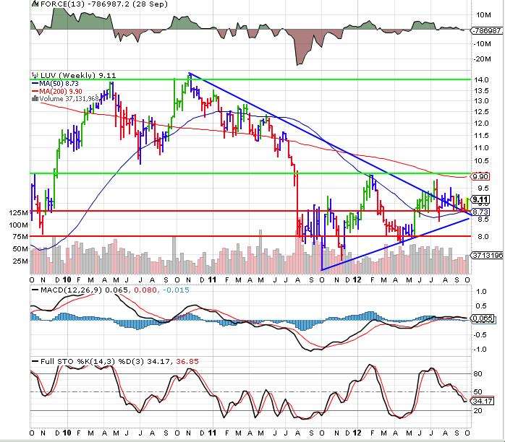Image resolution: width=505 pixels, height=442 pixels.
Task: Click the 20 level label on stochastic axis
Action: pos(478,411)
